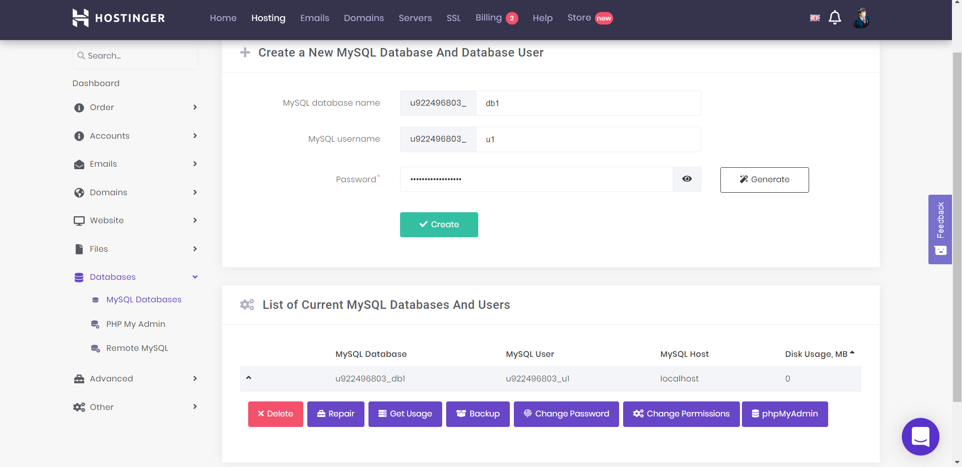Viewport: 962px width, 467px height.
Task: Open Hosting in top navigation
Action: pyautogui.click(x=268, y=18)
